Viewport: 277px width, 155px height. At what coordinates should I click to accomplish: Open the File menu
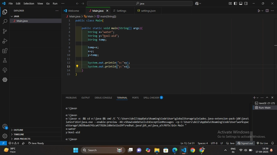click(11, 3)
